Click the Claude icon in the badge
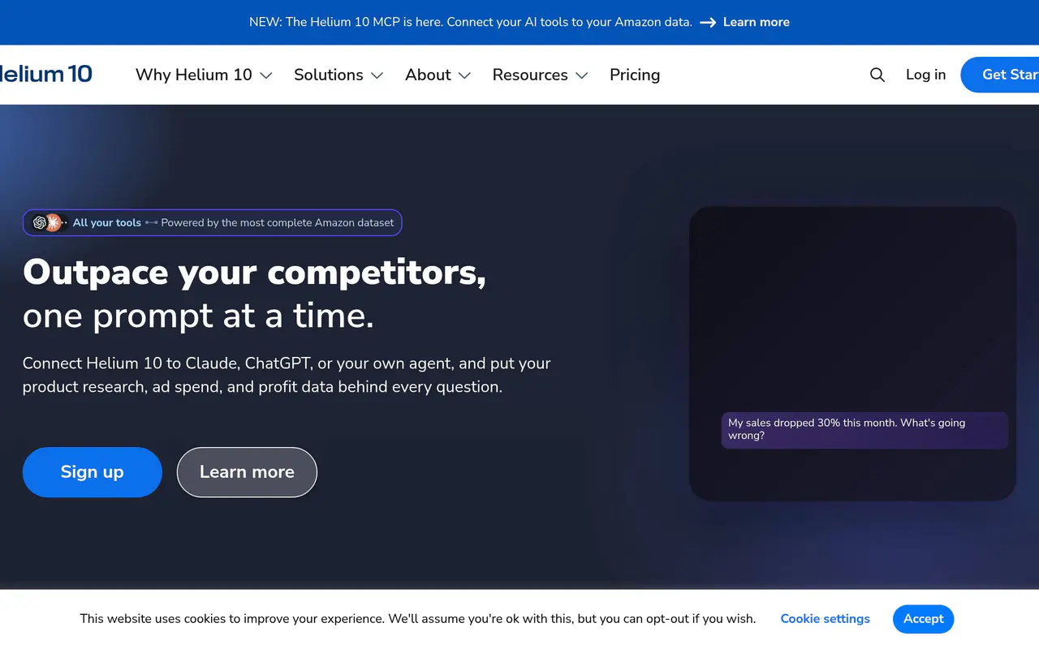The width and height of the screenshot is (1039, 649). pyautogui.click(x=54, y=222)
